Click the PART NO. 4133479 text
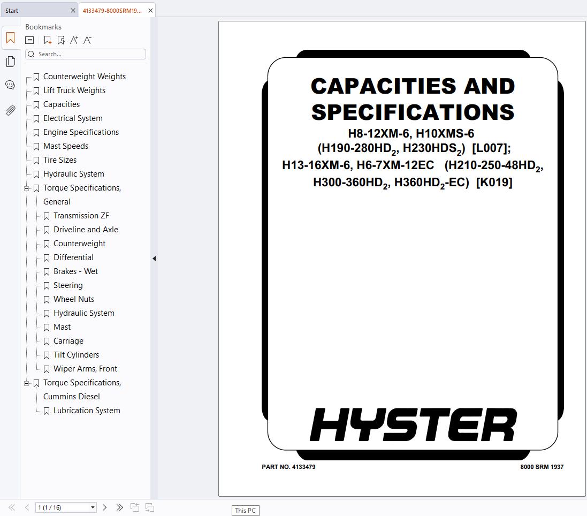 288,467
